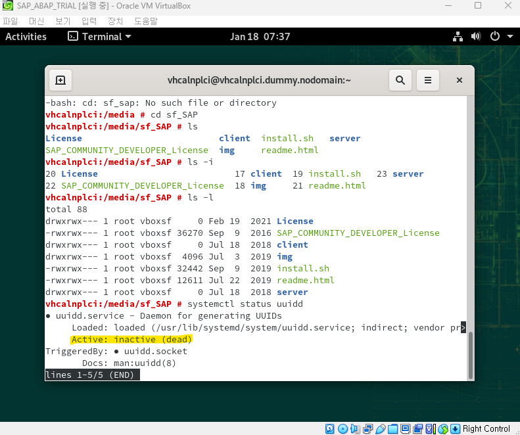This screenshot has width=520, height=435.
Task: Open the 입력 menu in VirtualBox
Action: pyautogui.click(x=89, y=21)
